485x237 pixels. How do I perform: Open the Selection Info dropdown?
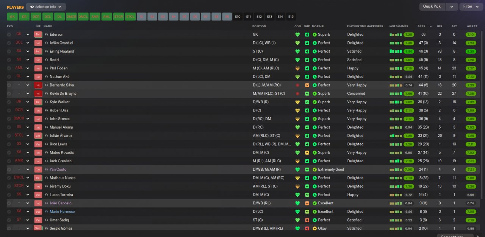coord(46,7)
